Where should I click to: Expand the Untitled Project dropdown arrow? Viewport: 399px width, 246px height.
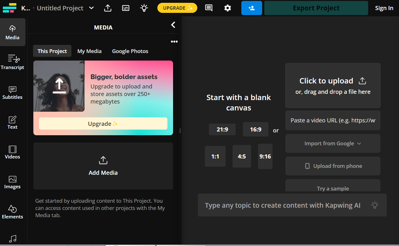point(91,8)
